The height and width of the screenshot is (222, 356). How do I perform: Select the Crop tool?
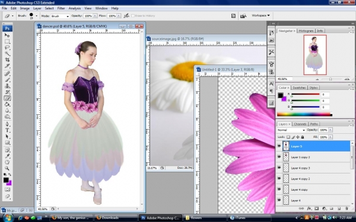tap(7, 60)
